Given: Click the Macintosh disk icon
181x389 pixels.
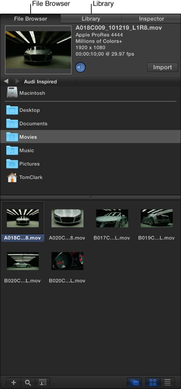Looking at the screenshot, I should click(12, 93).
